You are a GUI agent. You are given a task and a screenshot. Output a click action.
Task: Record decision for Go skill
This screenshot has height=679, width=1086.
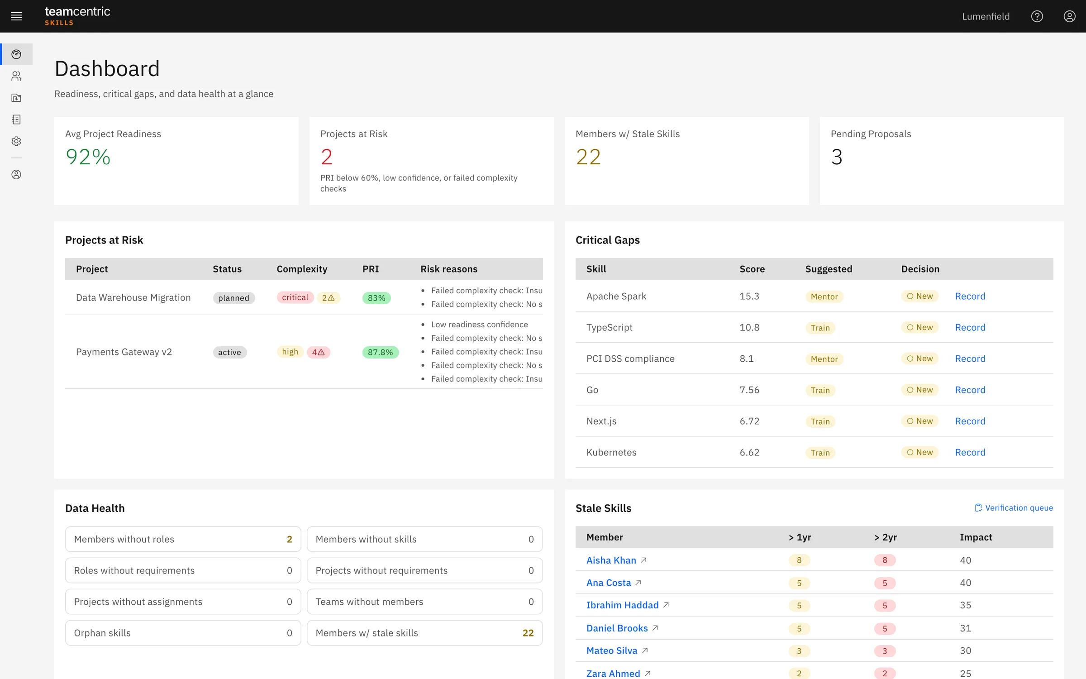(x=970, y=390)
